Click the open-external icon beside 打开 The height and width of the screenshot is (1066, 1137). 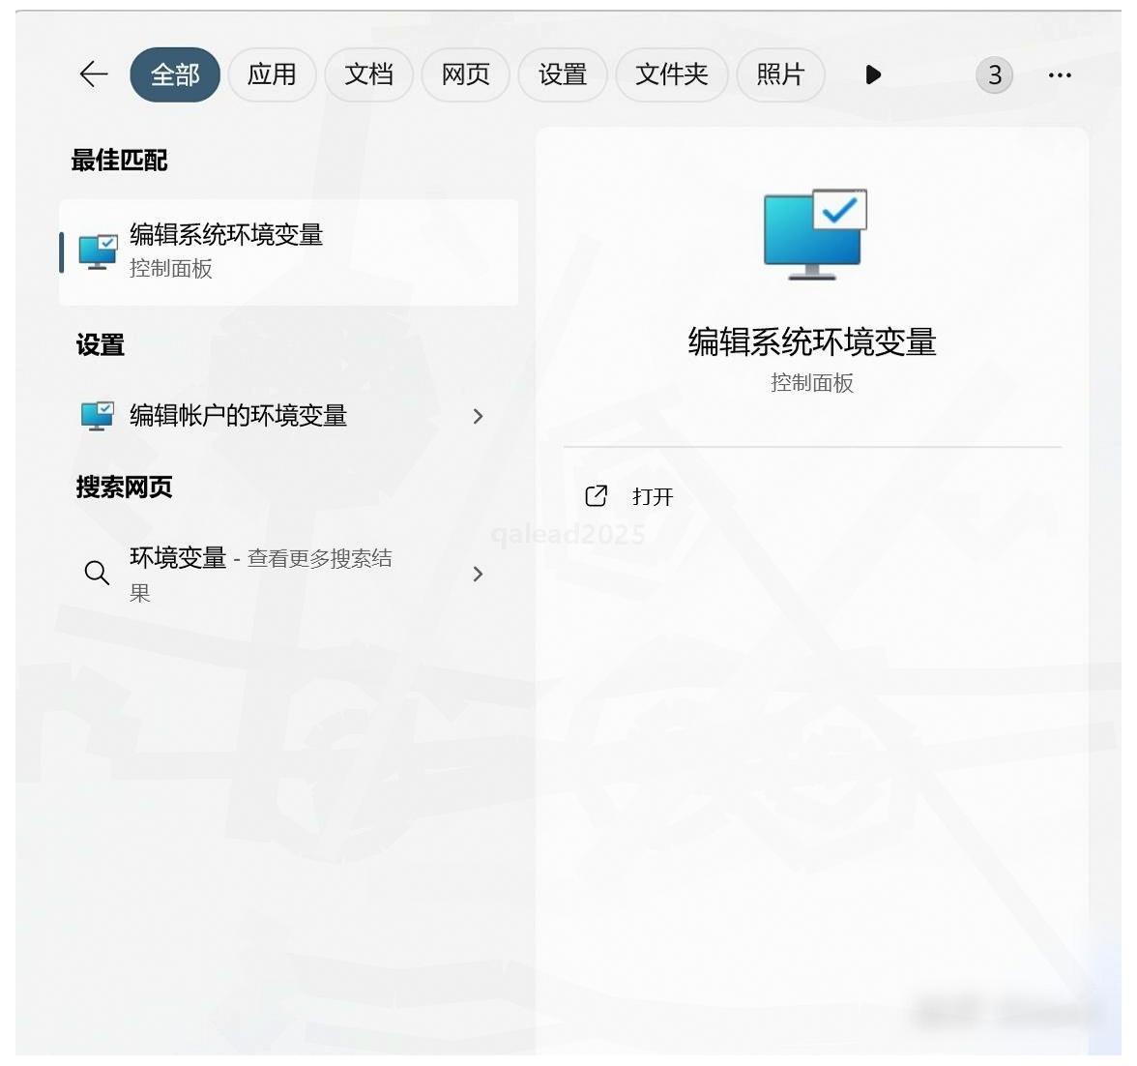596,496
